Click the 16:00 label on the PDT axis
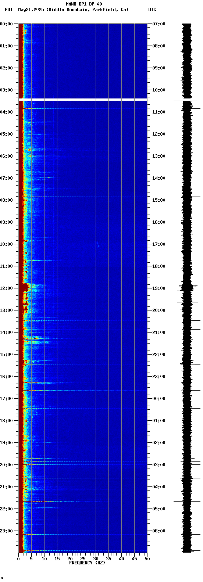This screenshot has height=582, width=203. coord(6,377)
